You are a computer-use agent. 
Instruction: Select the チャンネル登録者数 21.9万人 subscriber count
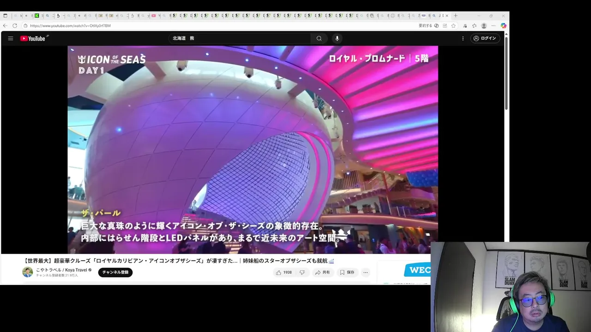coord(57,275)
